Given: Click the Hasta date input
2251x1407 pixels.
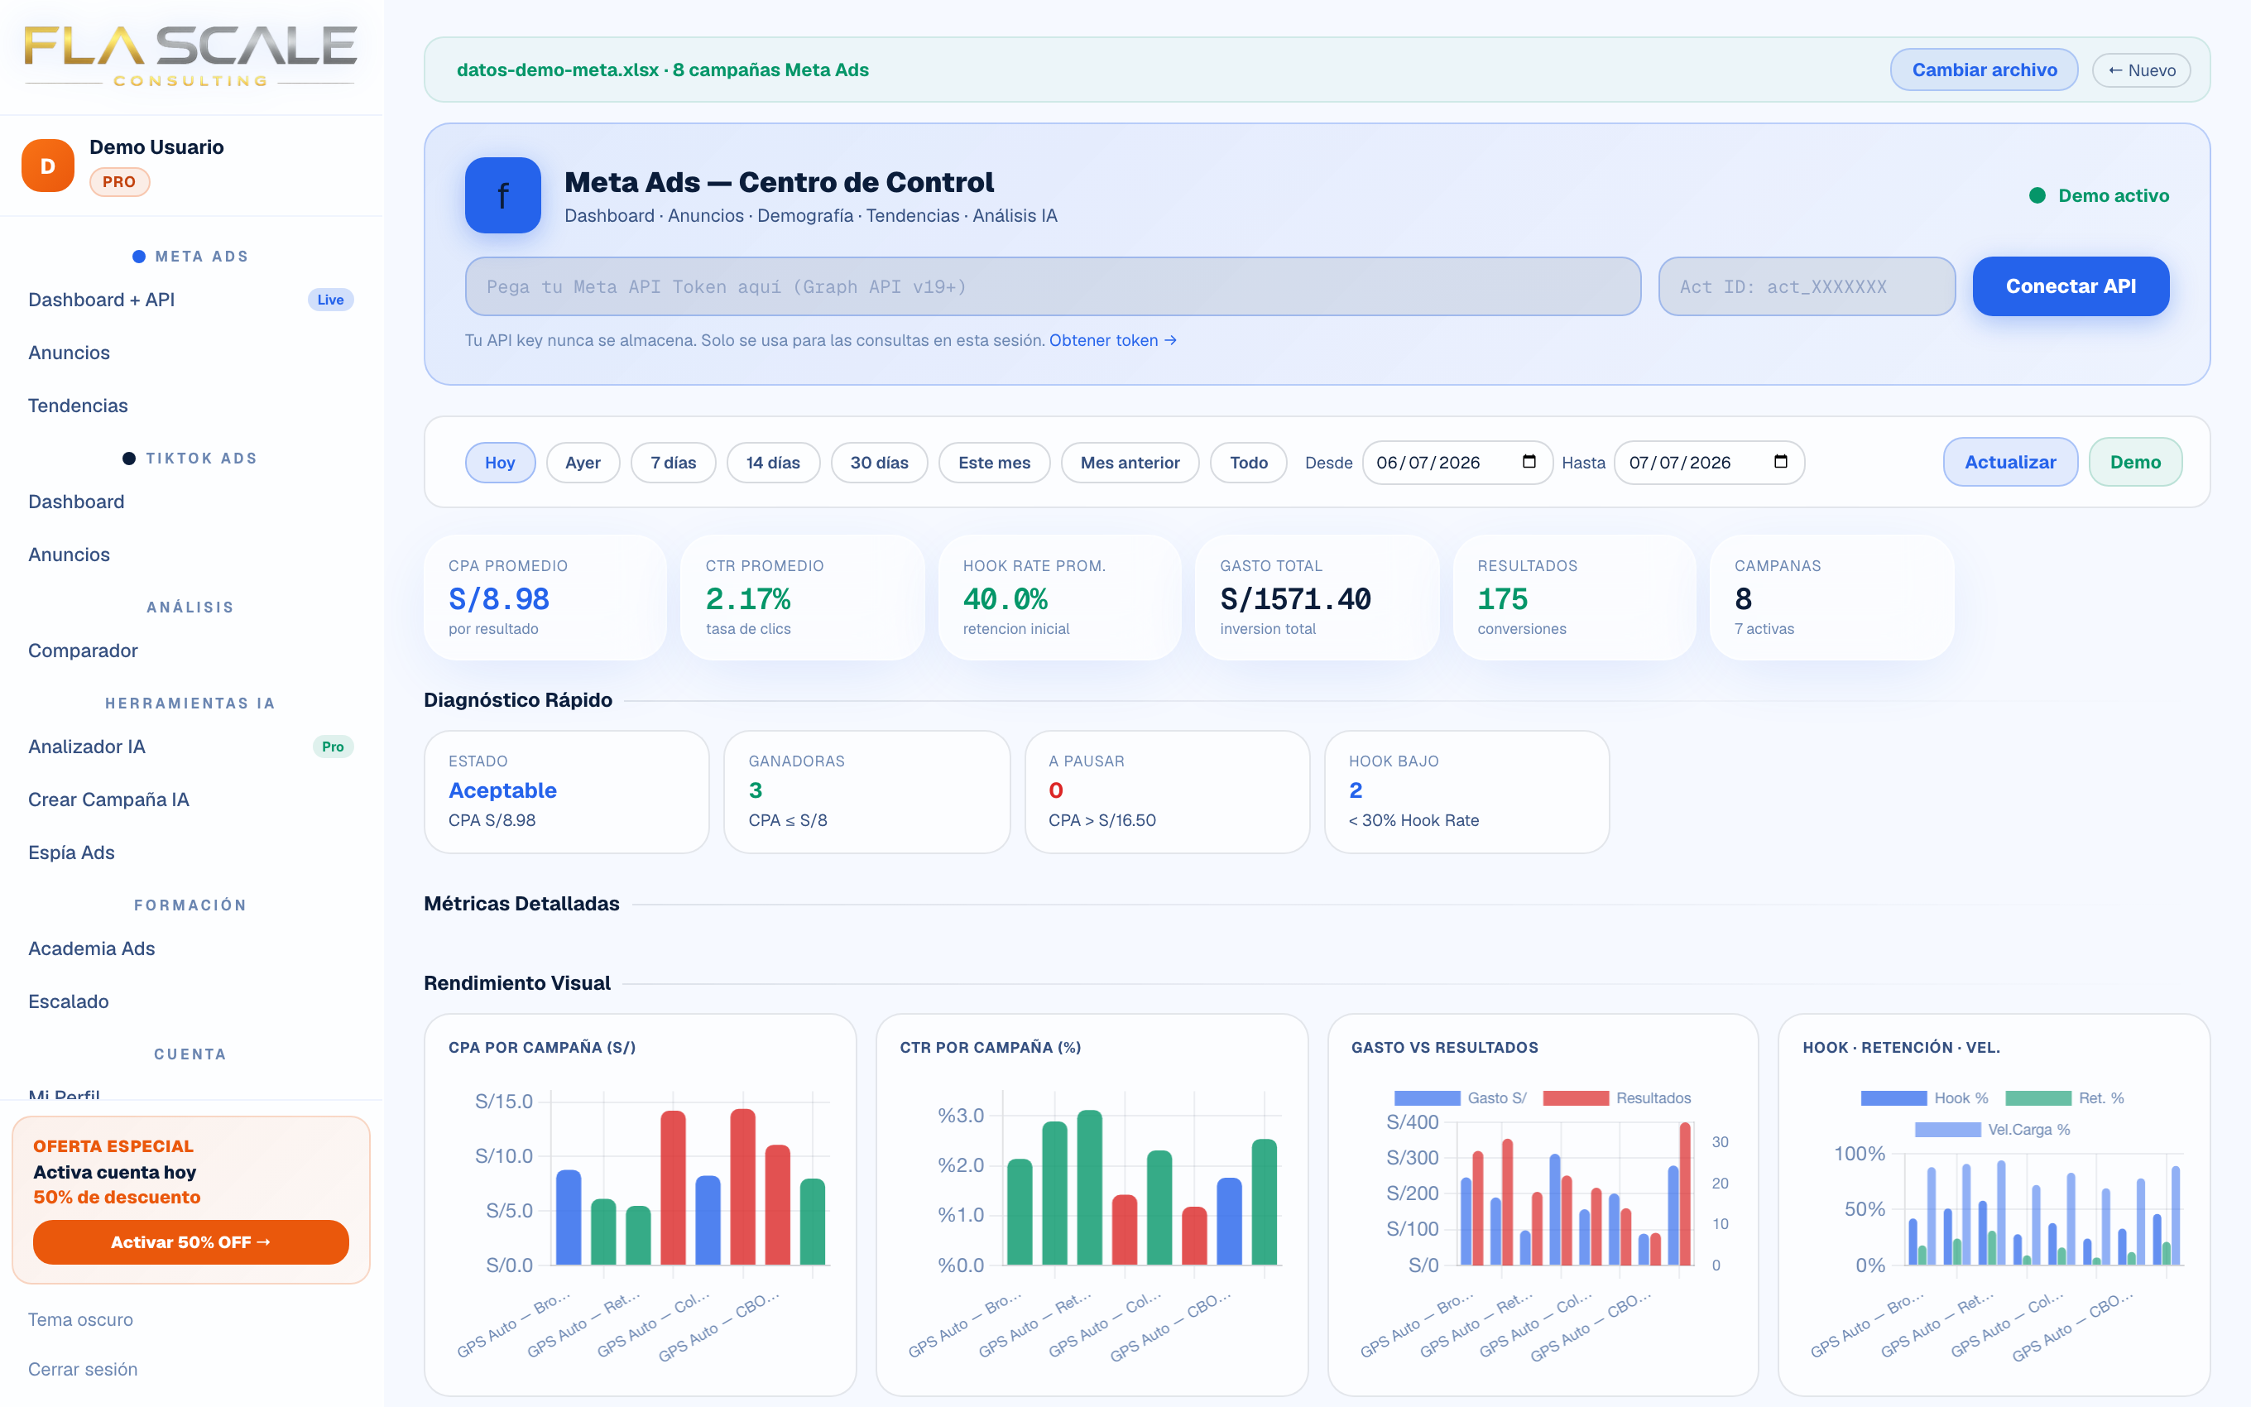Looking at the screenshot, I should point(1710,463).
